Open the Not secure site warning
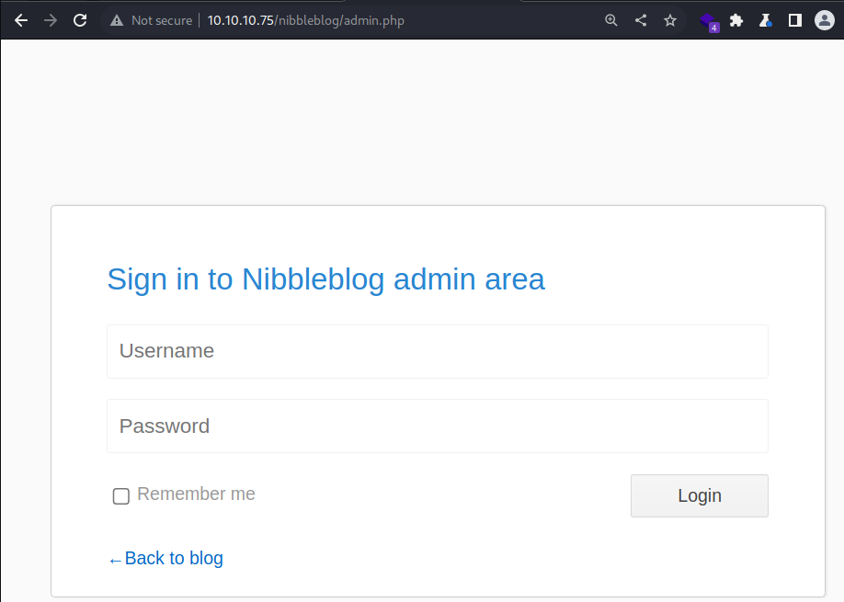Viewport: 844px width, 602px height. point(152,20)
